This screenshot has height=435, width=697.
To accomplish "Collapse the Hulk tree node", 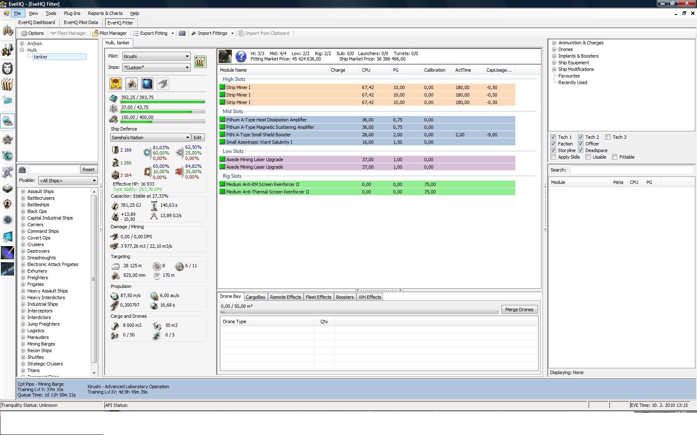I will [22, 50].
